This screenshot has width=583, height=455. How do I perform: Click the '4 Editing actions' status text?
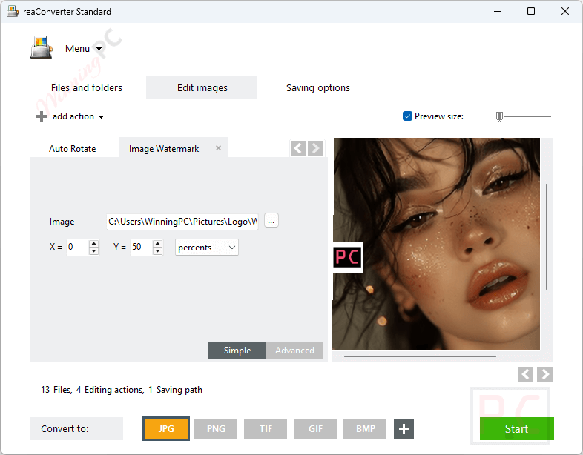[110, 390]
